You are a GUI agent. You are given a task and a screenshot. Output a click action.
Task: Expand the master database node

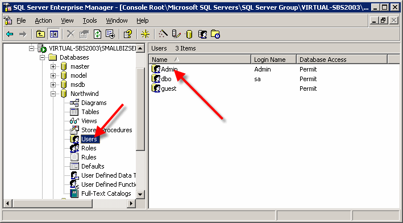(53, 66)
